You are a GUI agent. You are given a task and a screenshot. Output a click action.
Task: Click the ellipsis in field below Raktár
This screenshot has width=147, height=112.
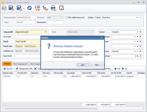pos(135,37)
